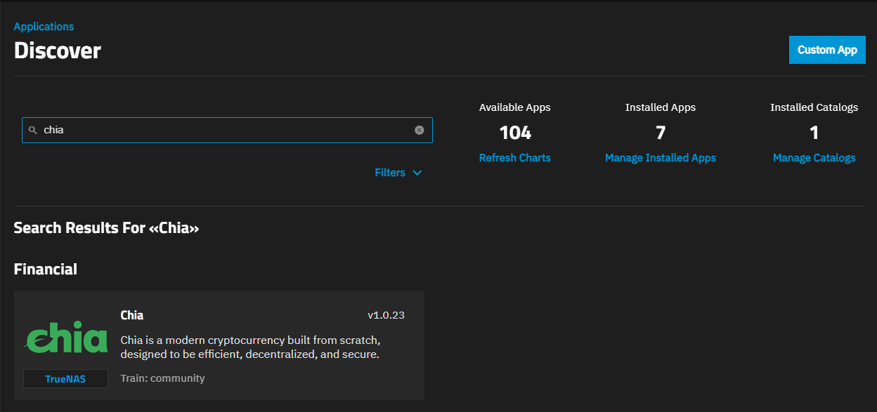The height and width of the screenshot is (412, 877).
Task: Click the Available Apps label
Action: [x=515, y=107]
